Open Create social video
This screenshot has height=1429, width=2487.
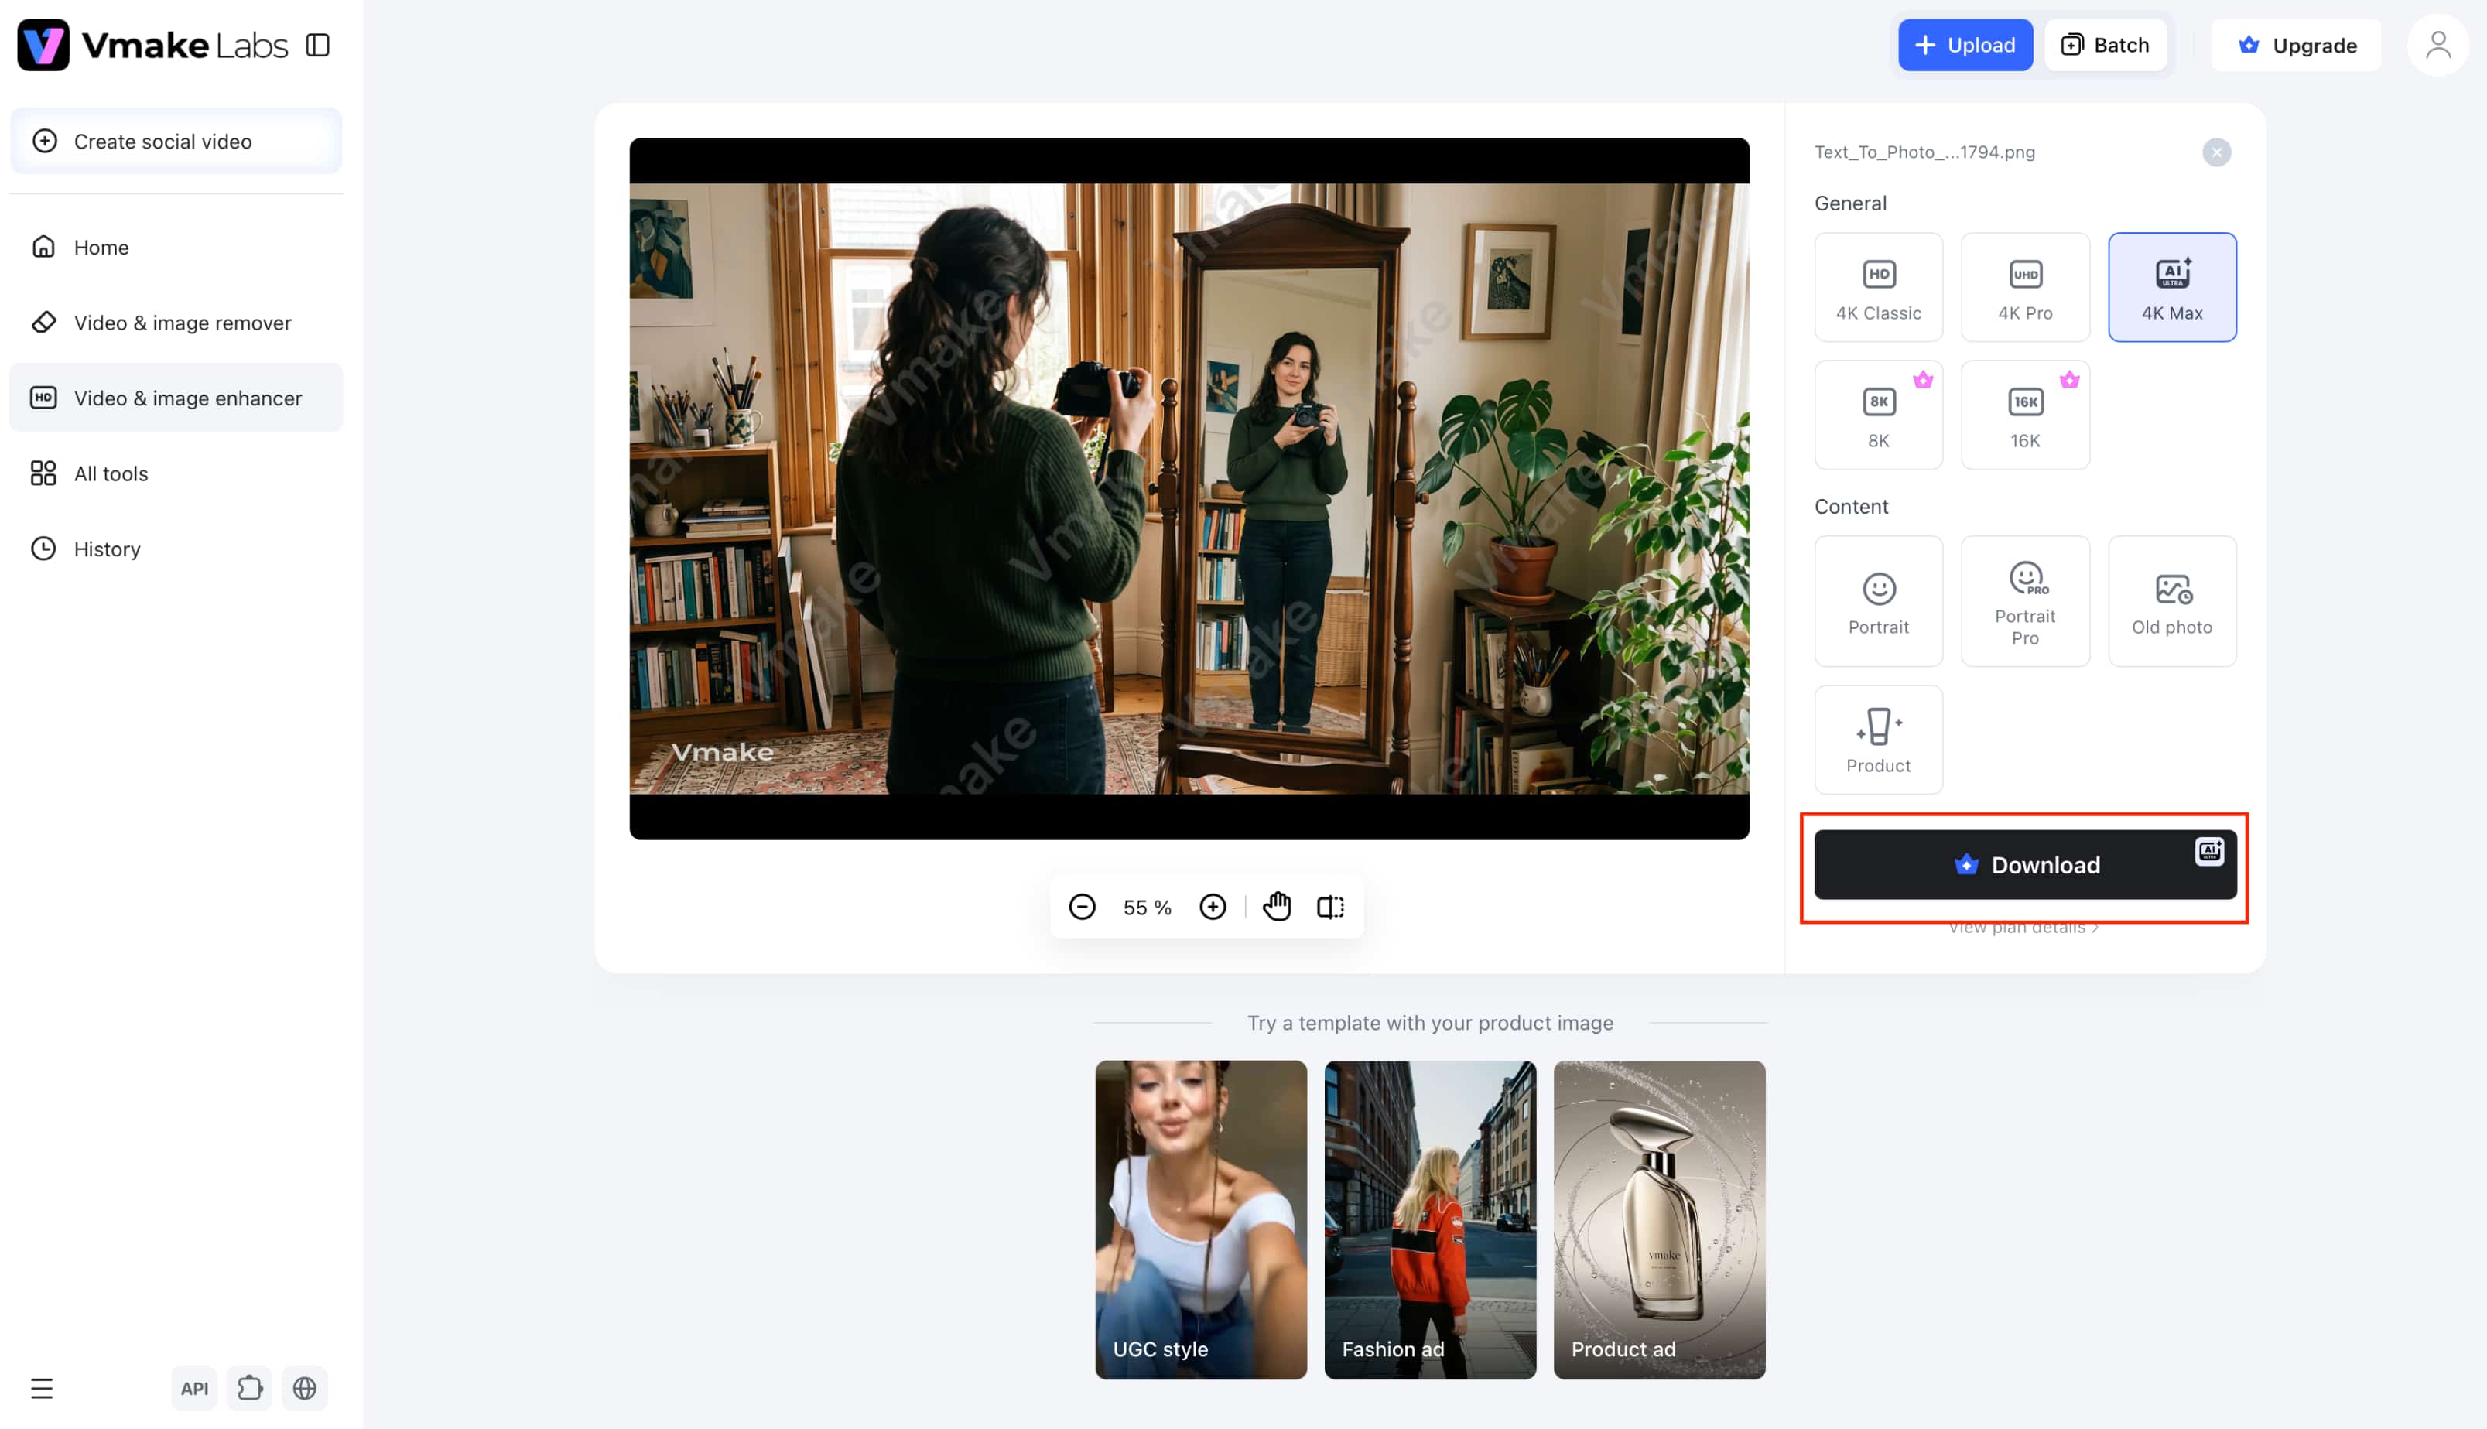(176, 142)
